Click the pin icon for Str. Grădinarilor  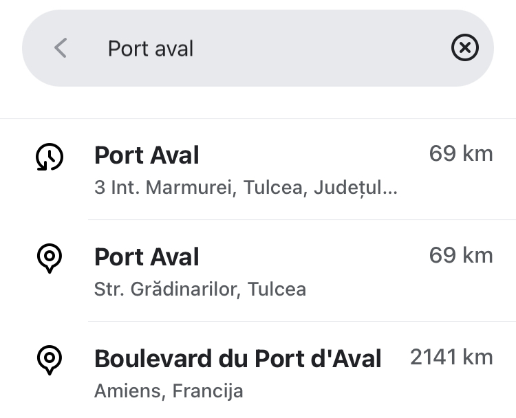(50, 258)
